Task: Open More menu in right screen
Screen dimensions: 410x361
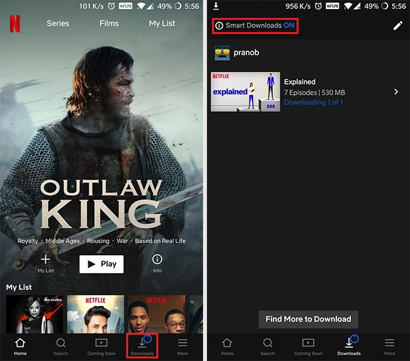Action: [389, 347]
